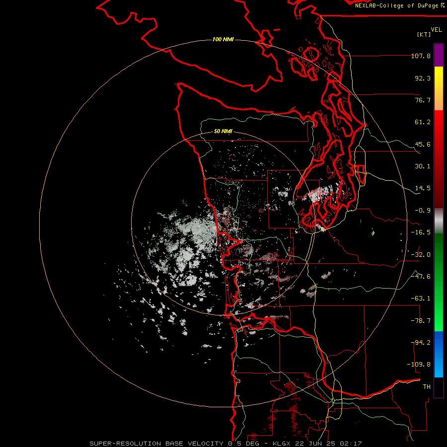The height and width of the screenshot is (447, 447).
Task: Pick the purple band of the velocity scale
Action: (439, 55)
